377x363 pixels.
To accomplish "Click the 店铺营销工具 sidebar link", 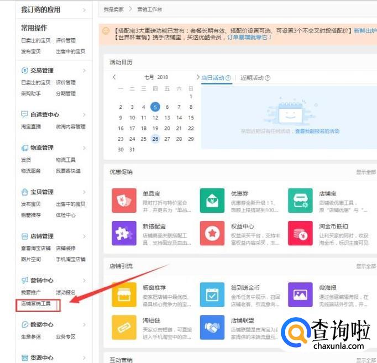I will click(36, 303).
